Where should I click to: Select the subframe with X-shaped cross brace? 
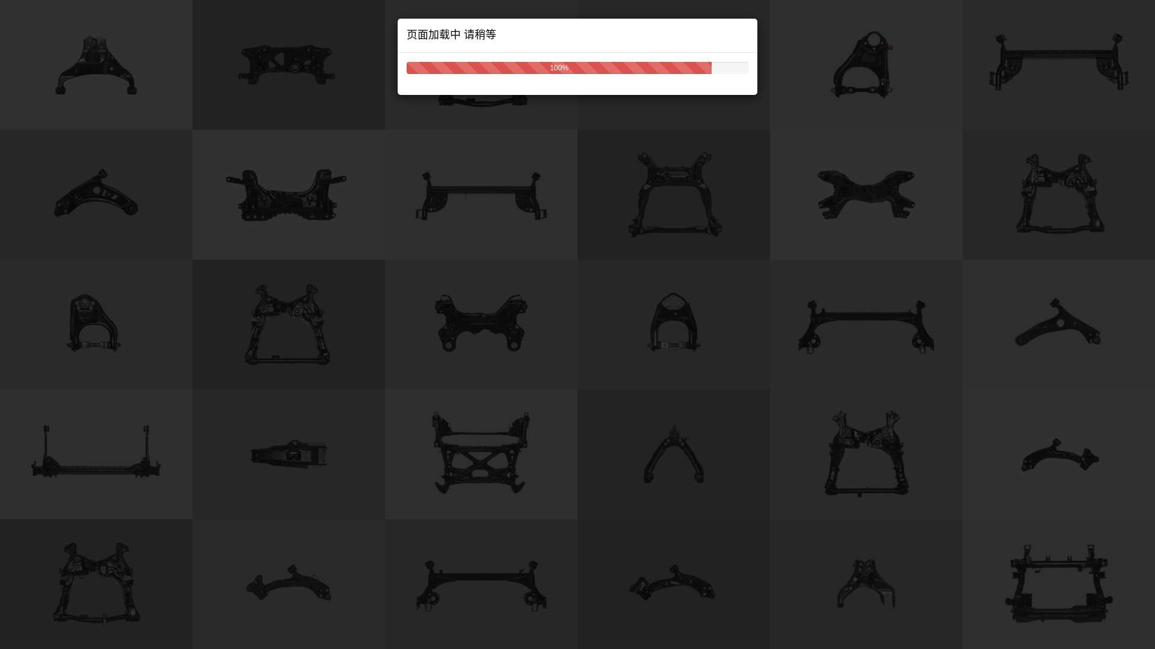pyautogui.click(x=481, y=453)
